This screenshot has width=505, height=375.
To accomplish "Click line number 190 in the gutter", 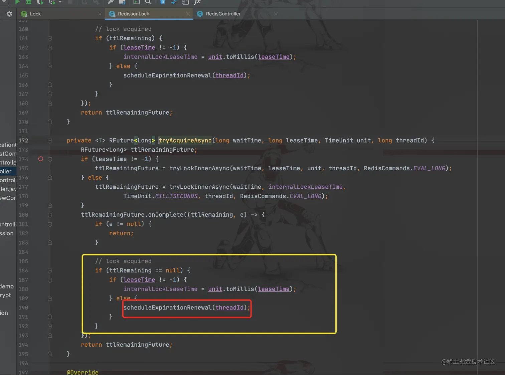I will [23, 308].
